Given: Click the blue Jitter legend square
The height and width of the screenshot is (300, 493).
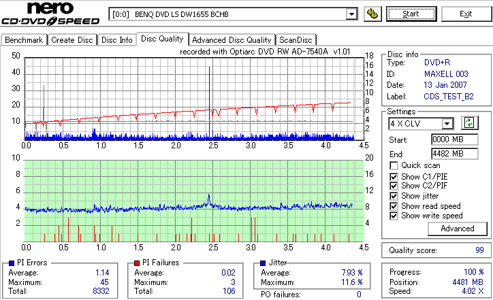Looking at the screenshot, I should click(x=263, y=263).
